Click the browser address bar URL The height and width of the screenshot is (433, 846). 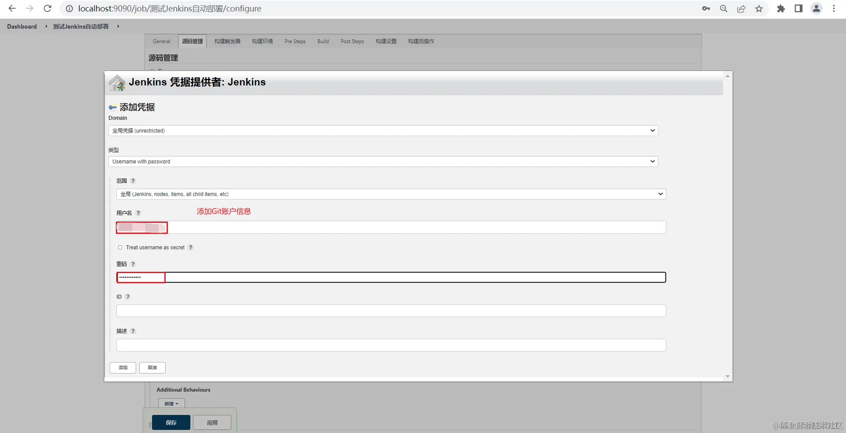[x=170, y=8]
